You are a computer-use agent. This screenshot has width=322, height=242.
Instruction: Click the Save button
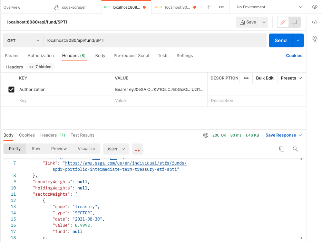(x=248, y=22)
